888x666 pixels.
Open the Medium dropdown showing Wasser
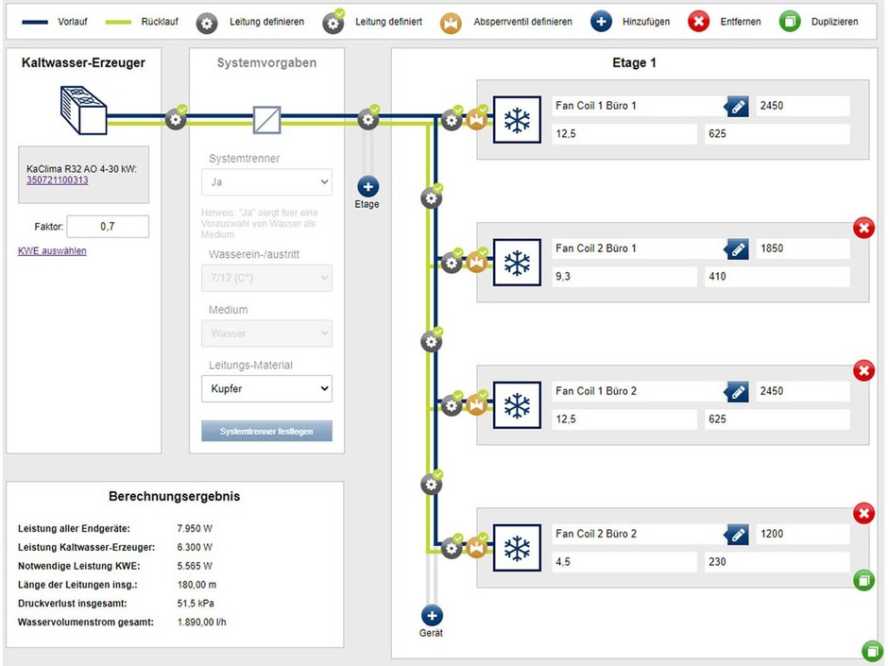click(266, 333)
